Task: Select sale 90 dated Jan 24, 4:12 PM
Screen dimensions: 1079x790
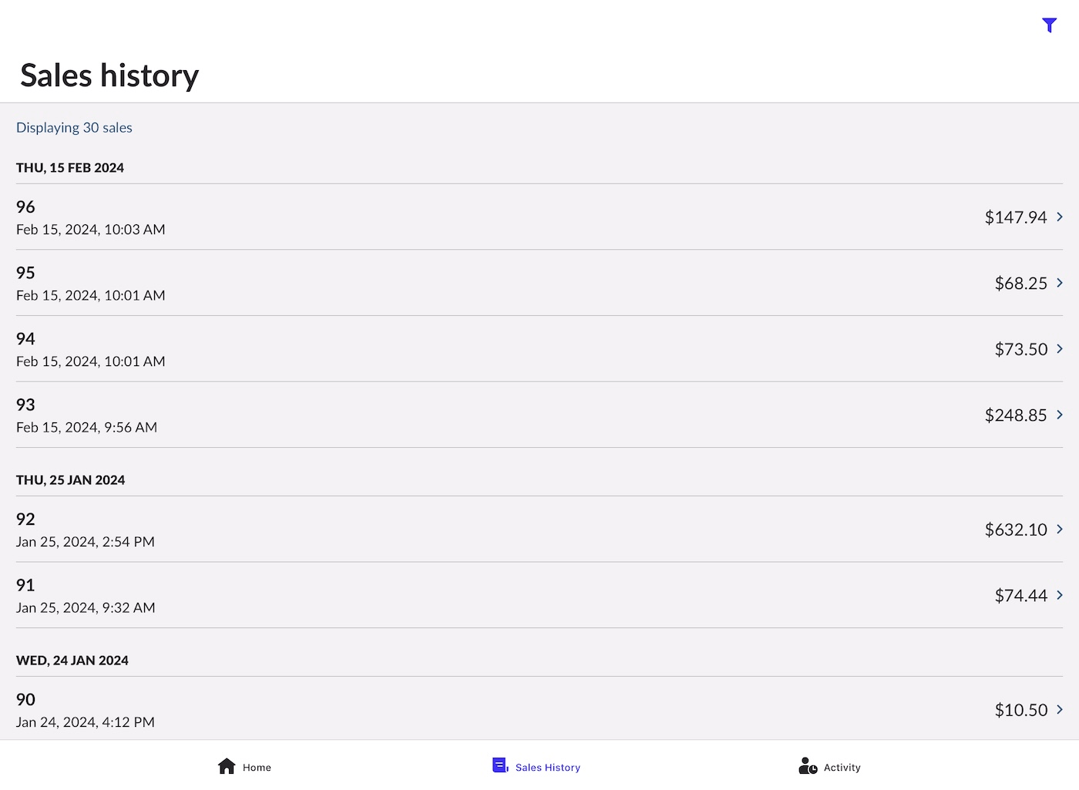Action: [462, 710]
